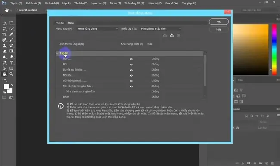Toggle Quick Mask mode icon
The image size is (280, 166).
pos(4,98)
